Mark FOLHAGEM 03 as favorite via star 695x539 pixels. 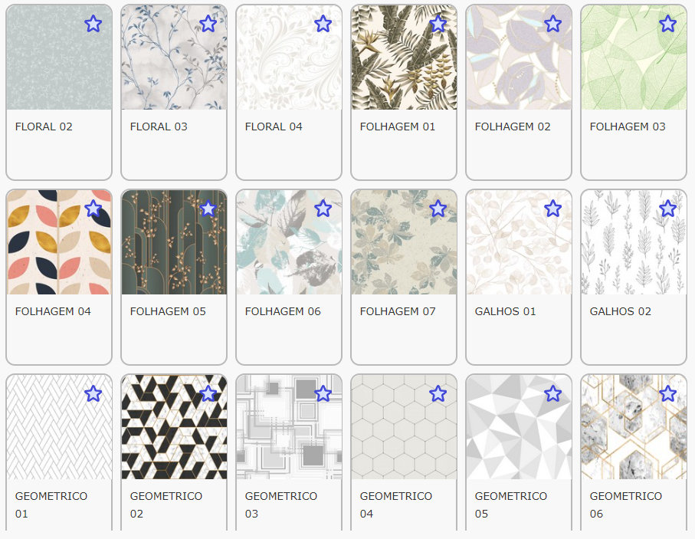coord(667,24)
